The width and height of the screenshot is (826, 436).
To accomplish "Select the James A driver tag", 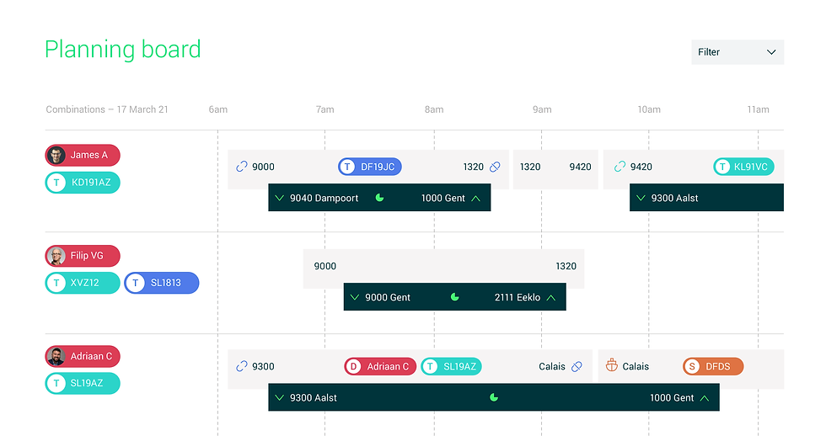I will [83, 155].
